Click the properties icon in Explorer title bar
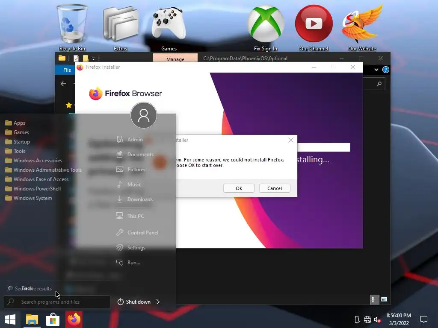This screenshot has height=328, width=438. [x=76, y=58]
